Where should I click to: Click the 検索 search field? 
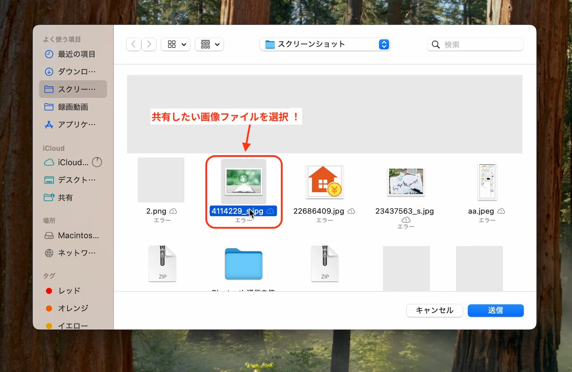coord(475,44)
